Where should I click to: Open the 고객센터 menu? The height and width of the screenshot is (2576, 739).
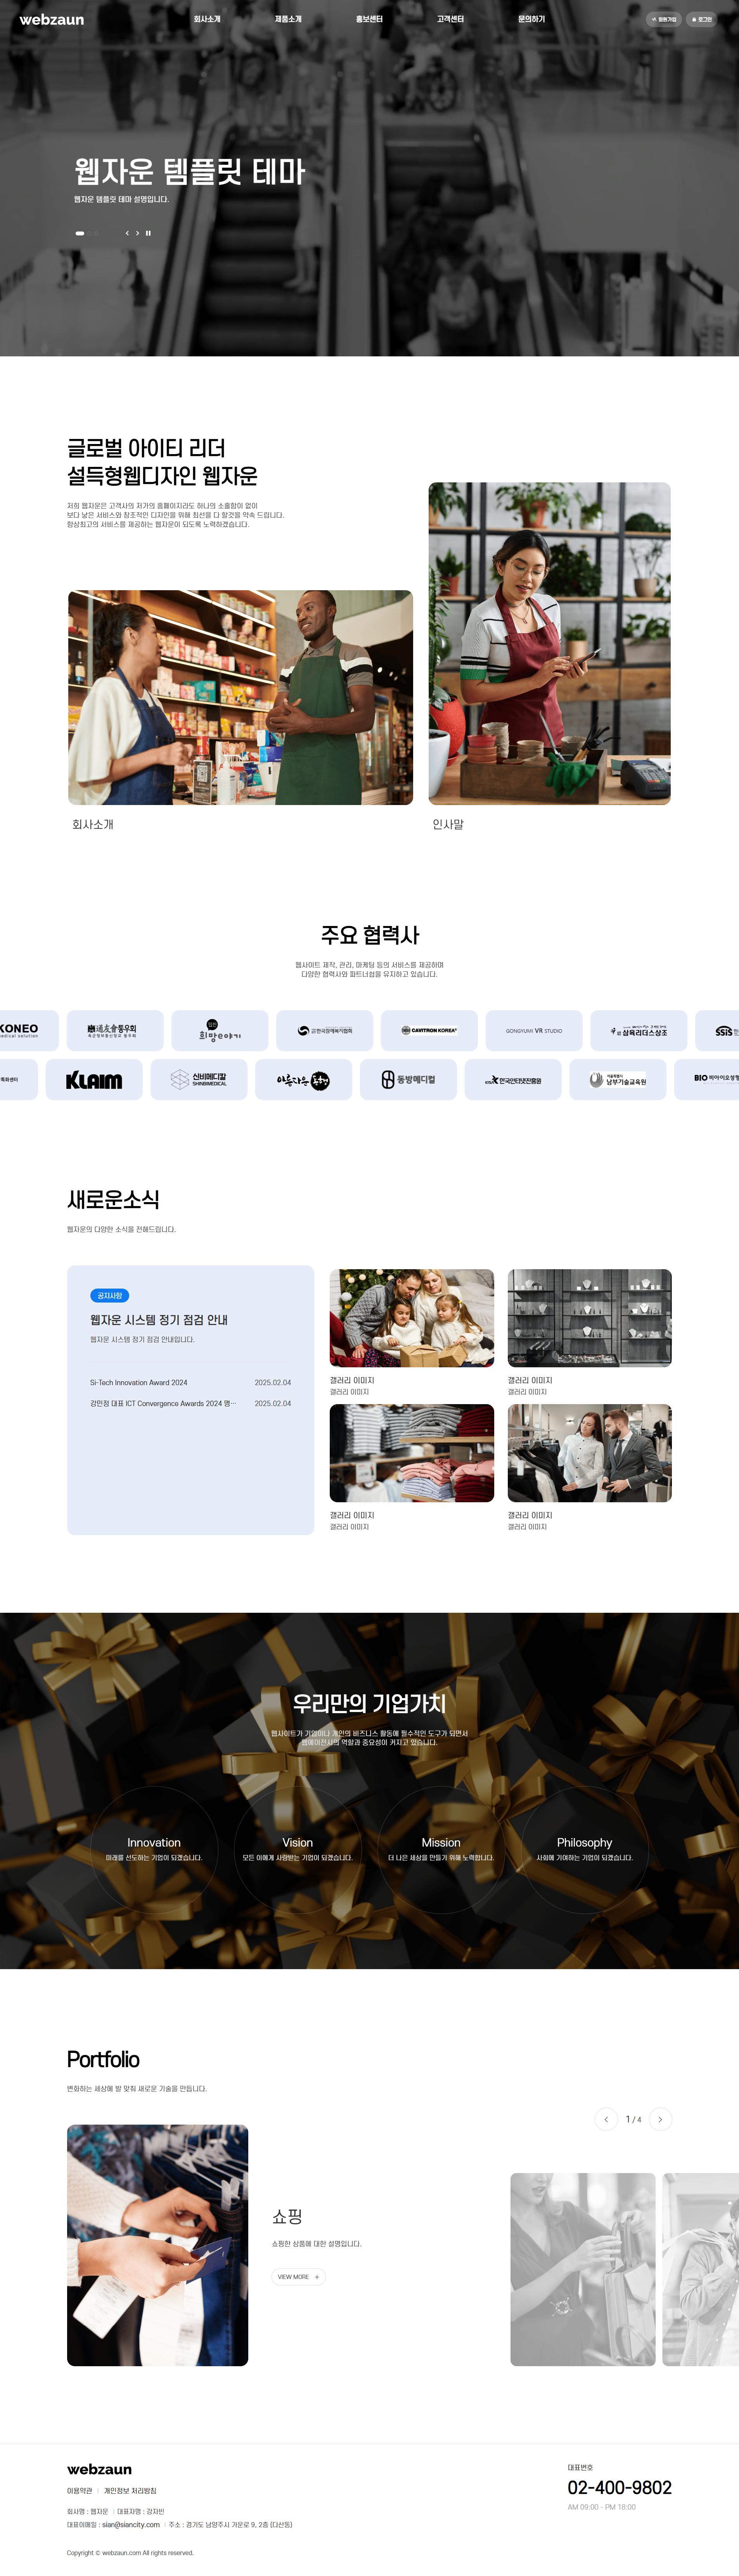pyautogui.click(x=450, y=19)
